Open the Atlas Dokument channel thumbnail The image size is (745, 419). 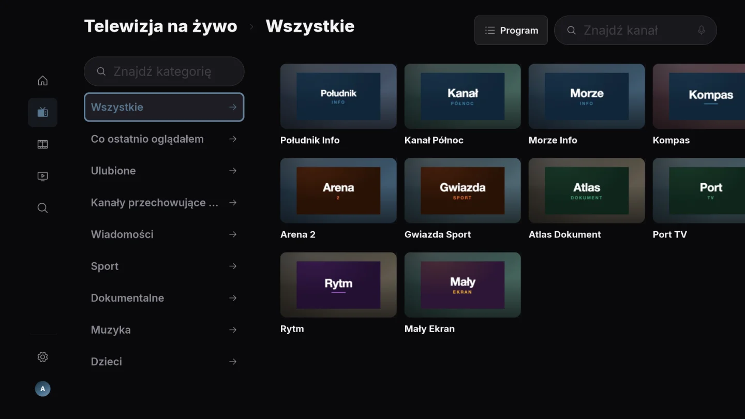[x=587, y=190]
